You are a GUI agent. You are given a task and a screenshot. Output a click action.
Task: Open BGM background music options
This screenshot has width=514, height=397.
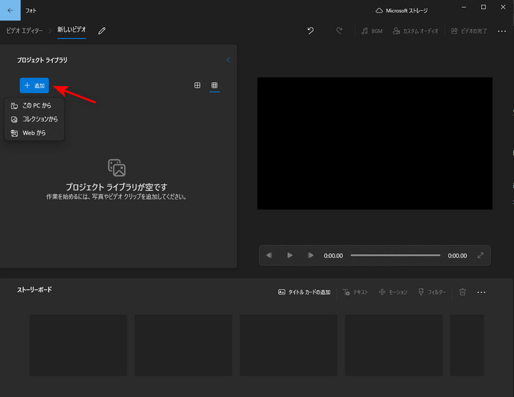371,31
